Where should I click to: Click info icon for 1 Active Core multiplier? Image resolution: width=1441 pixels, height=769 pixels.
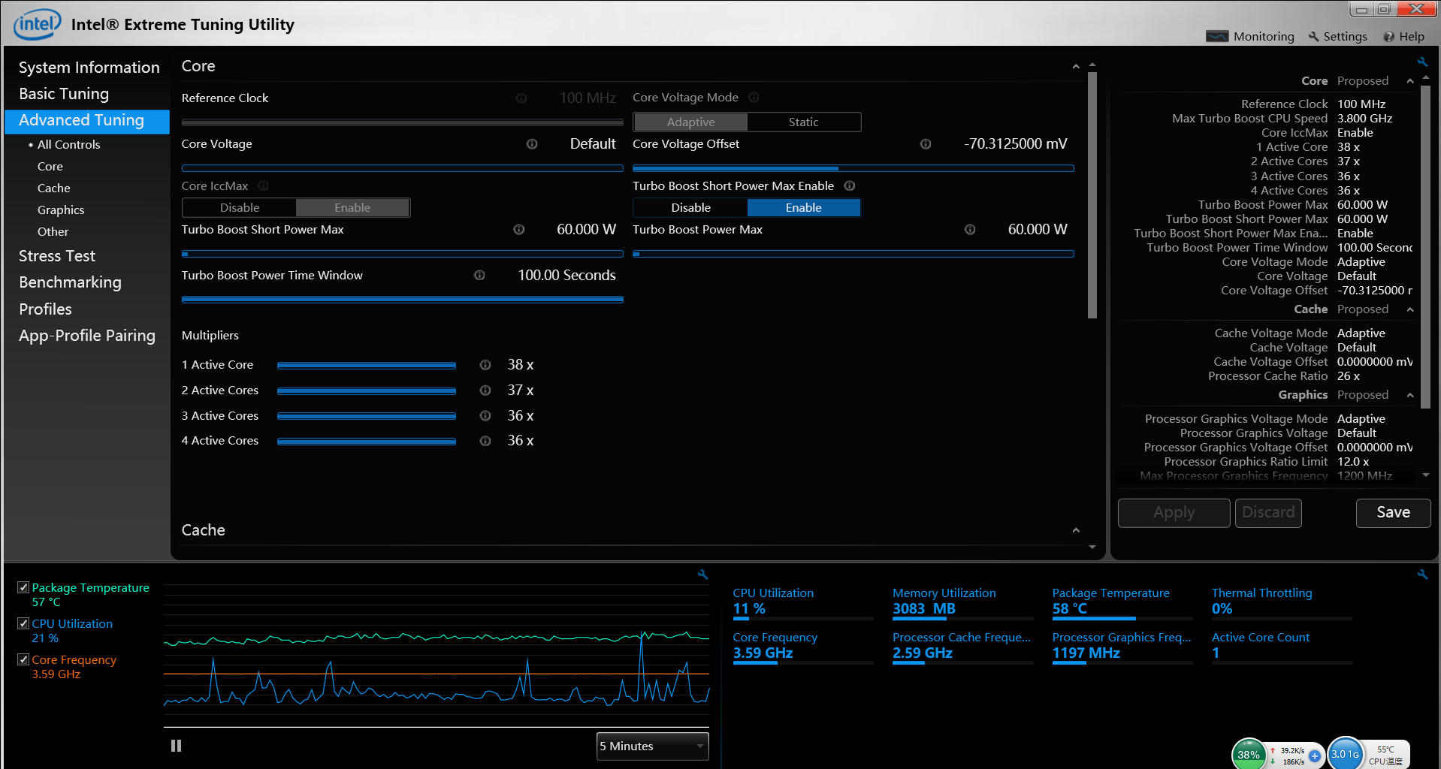click(x=485, y=364)
